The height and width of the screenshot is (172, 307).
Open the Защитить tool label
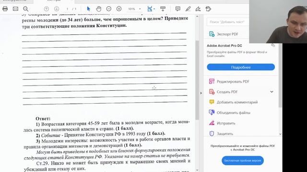[x=225, y=134]
